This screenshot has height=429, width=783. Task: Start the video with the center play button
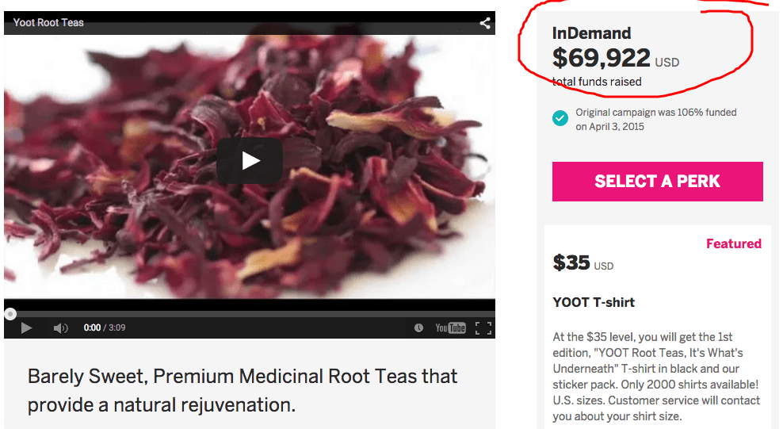tap(250, 161)
